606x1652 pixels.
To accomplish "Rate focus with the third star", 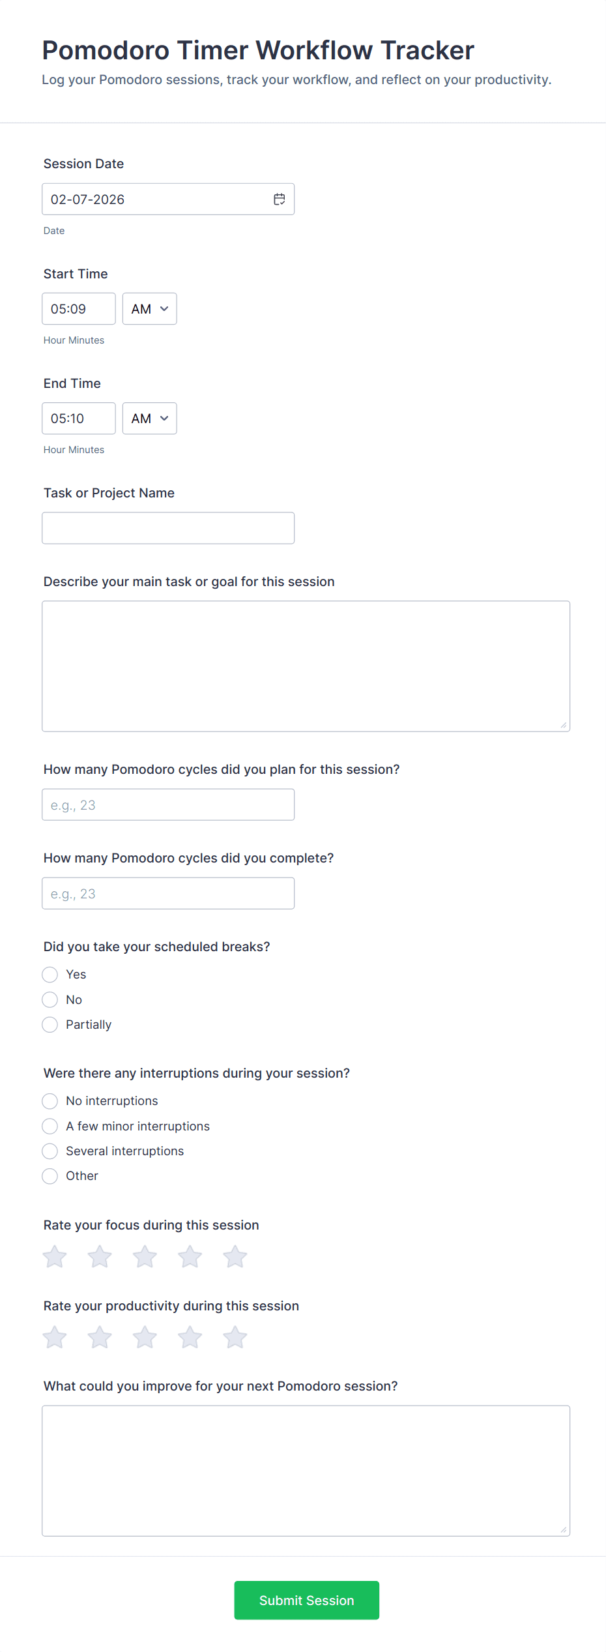I will pos(145,1256).
